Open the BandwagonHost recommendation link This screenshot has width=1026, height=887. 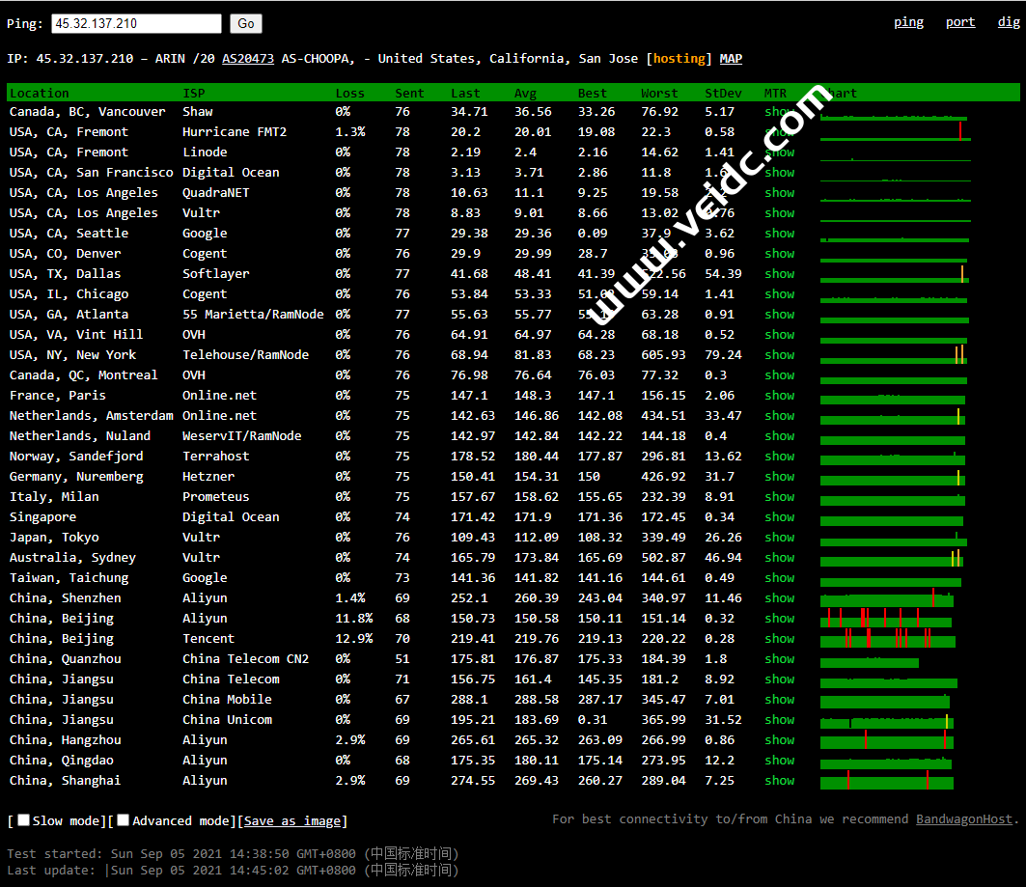(964, 819)
